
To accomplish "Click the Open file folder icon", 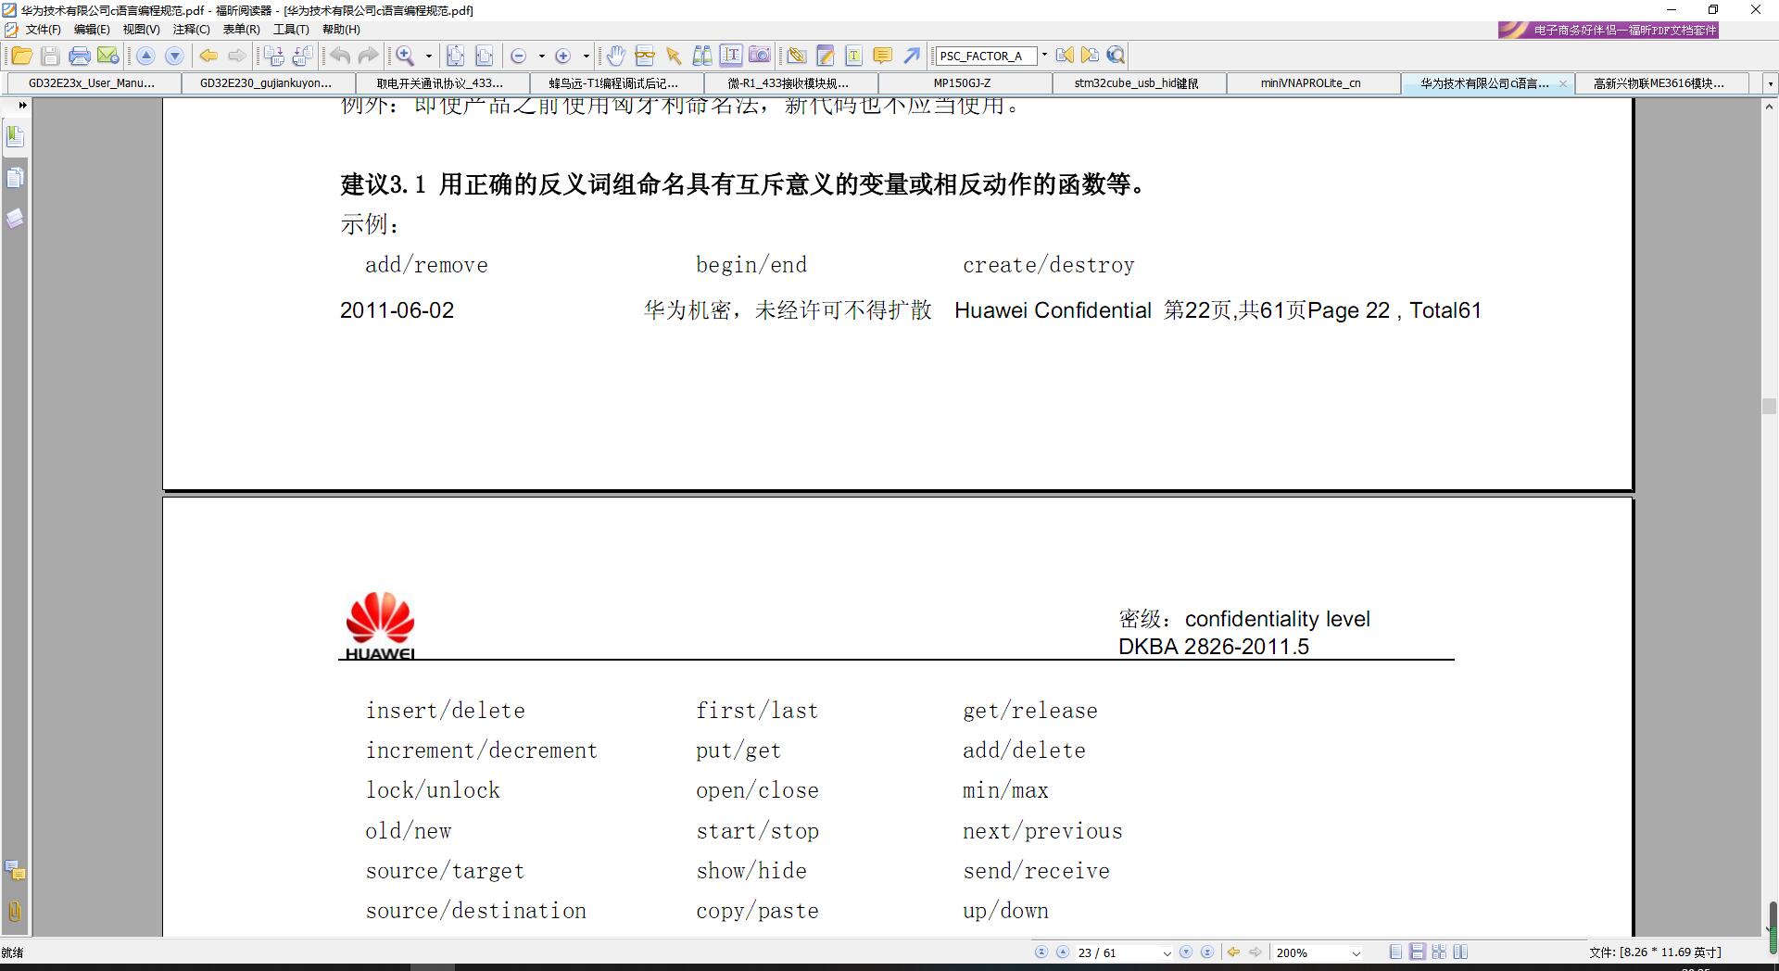I will [x=21, y=56].
